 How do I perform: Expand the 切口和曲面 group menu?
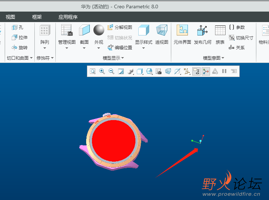(20, 58)
